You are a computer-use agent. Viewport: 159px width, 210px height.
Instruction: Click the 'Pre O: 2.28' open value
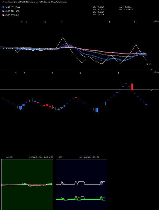coord(99,7)
